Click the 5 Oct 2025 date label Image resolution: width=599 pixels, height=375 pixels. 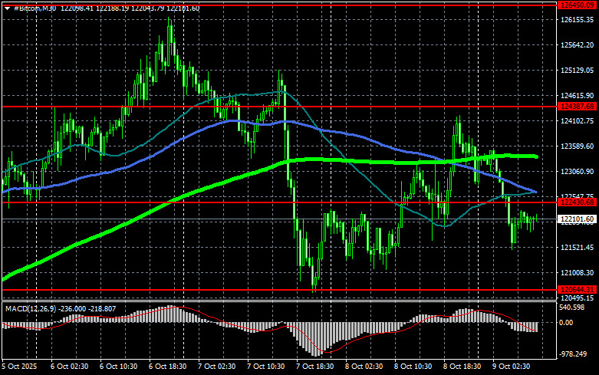pos(20,367)
